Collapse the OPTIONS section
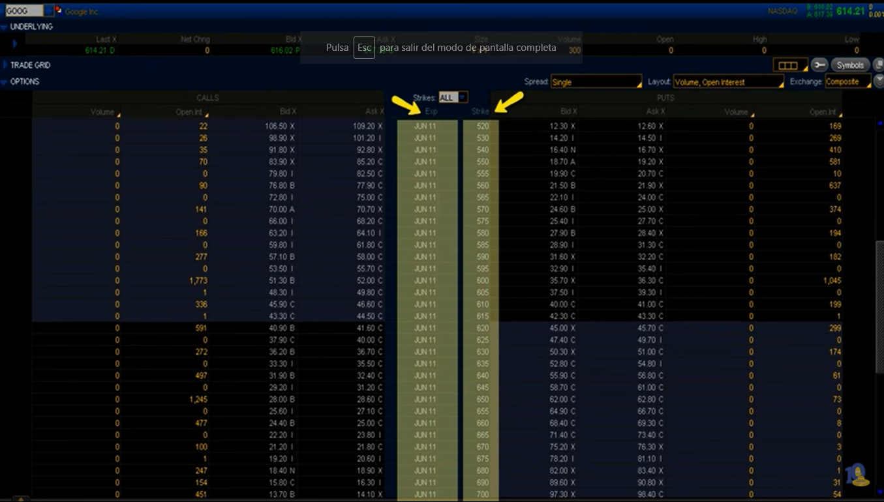 point(5,82)
